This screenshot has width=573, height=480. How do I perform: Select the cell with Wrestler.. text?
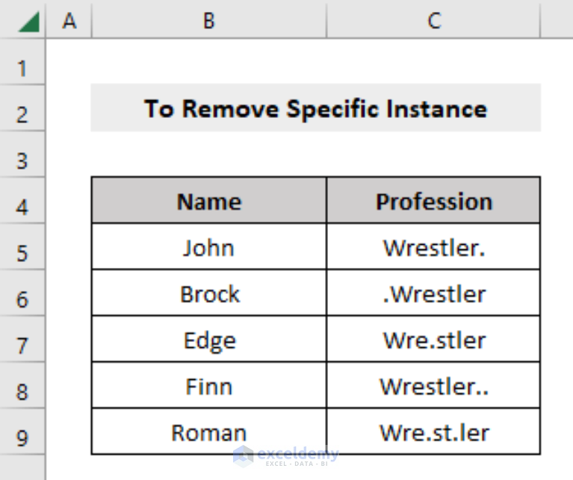tap(434, 385)
